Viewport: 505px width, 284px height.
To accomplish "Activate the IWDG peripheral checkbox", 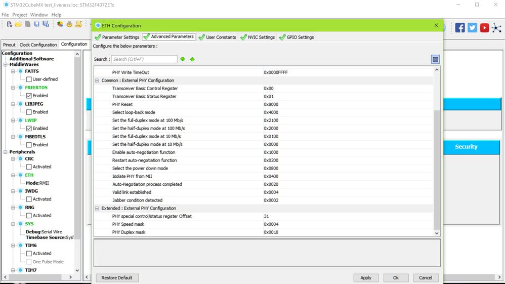I will (x=29, y=199).
